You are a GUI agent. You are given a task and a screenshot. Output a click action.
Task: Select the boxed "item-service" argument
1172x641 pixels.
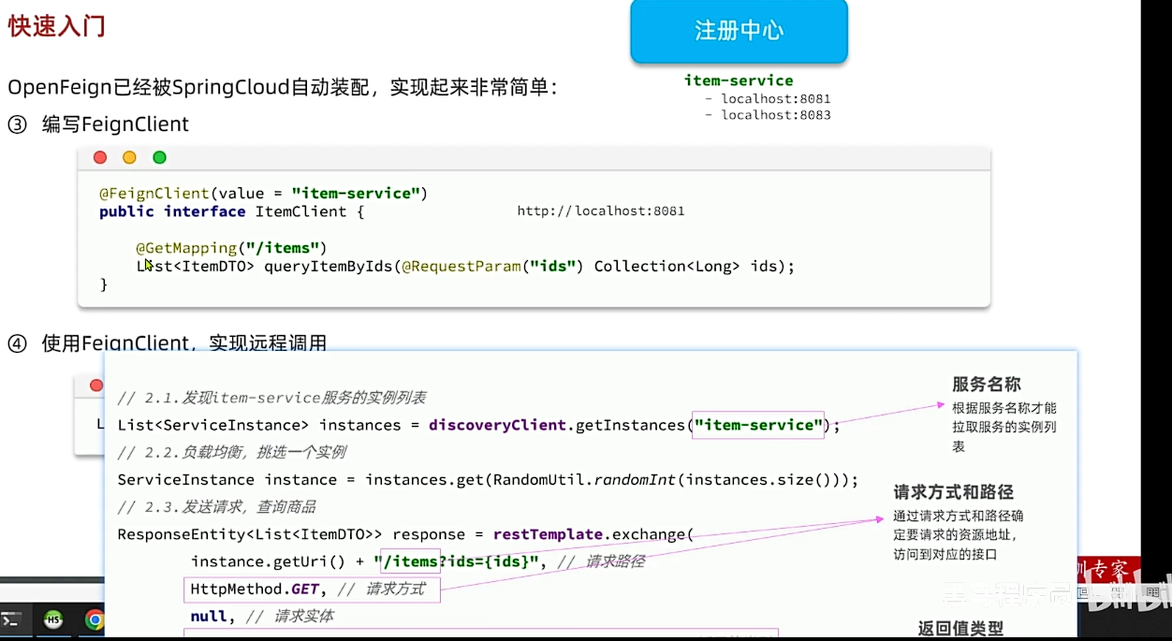point(758,426)
